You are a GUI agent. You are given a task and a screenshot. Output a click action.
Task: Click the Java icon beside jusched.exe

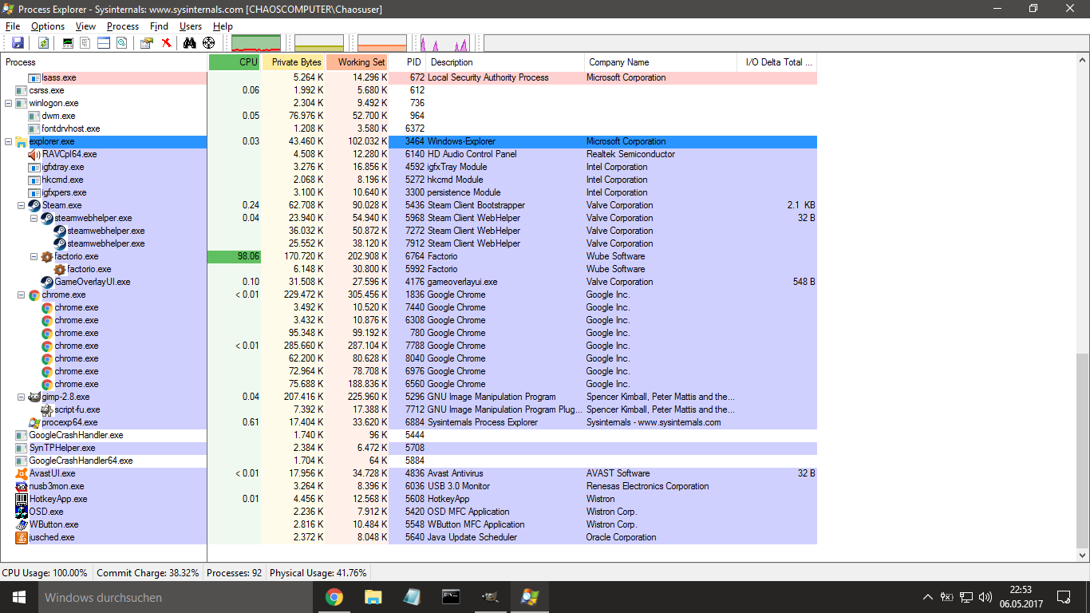point(22,537)
